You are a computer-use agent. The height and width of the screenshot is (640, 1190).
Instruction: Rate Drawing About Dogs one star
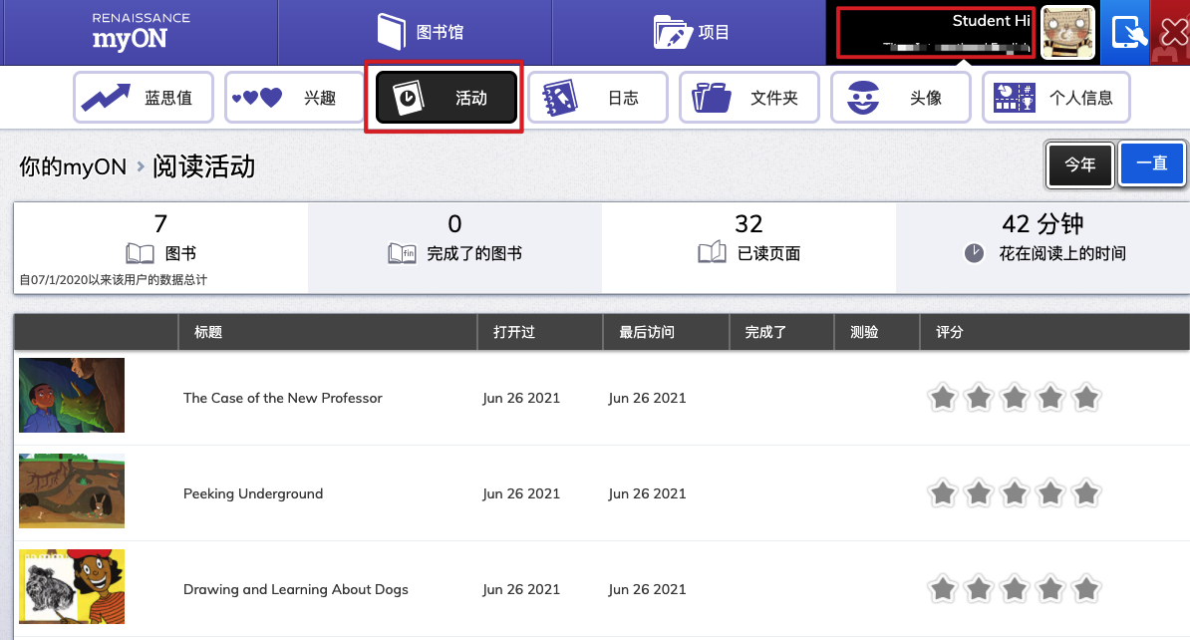coord(943,588)
